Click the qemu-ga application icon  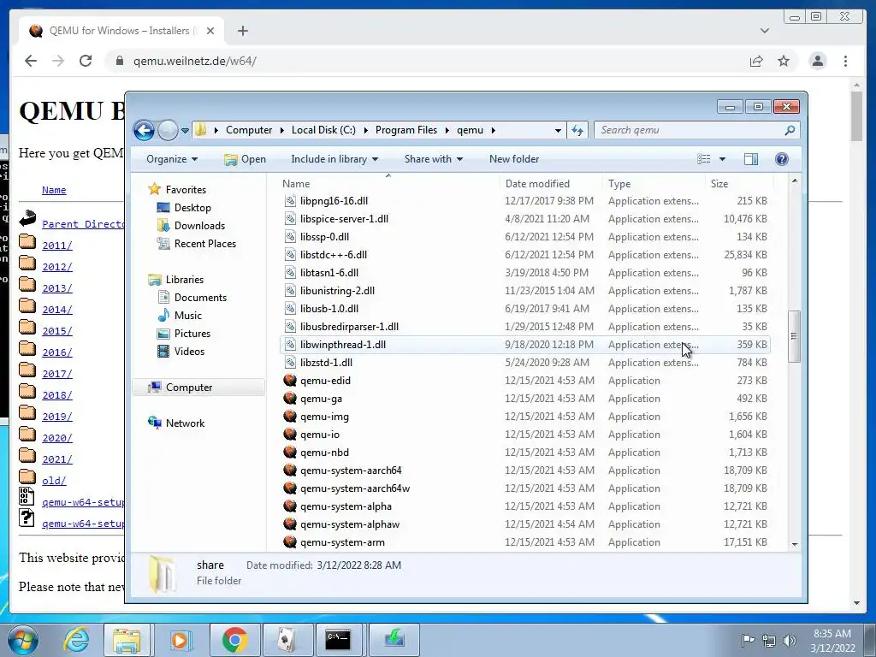(x=290, y=399)
